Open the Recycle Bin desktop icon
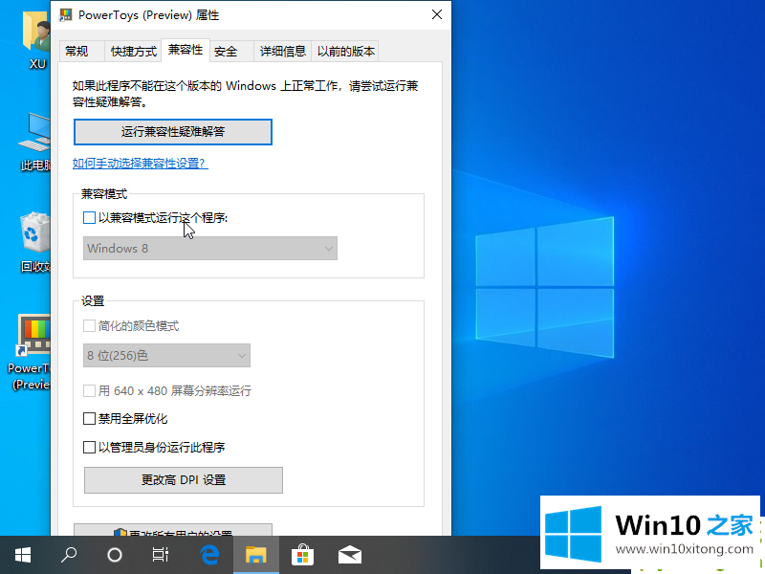Image resolution: width=765 pixels, height=574 pixels. 36,233
